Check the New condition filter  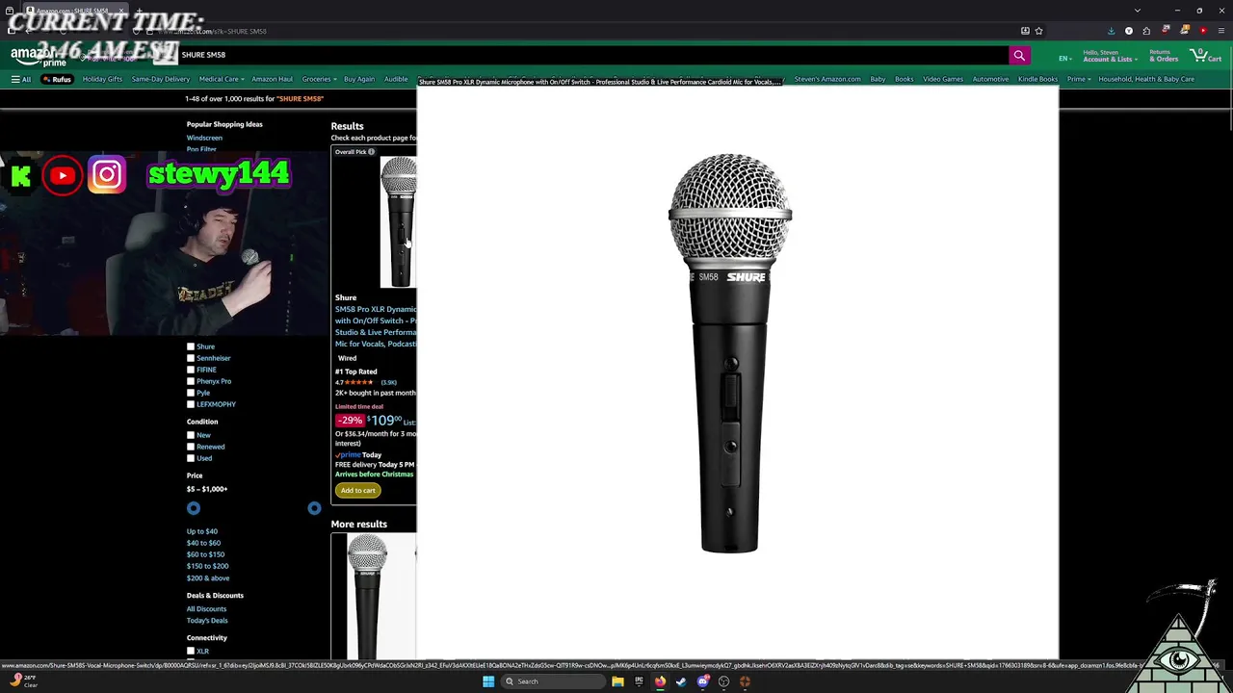pyautogui.click(x=191, y=435)
